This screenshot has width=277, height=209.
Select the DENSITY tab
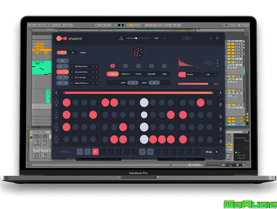[x=126, y=74]
